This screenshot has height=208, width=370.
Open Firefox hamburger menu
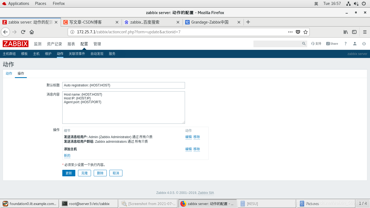[x=365, y=32]
